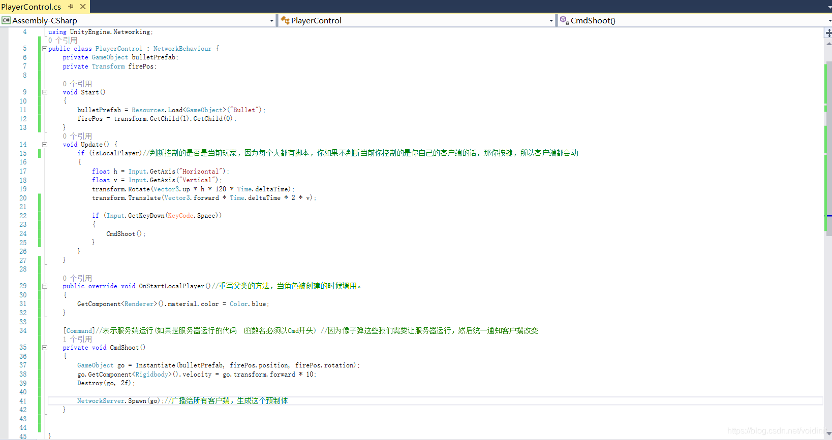832x440 pixels.
Task: Open the CmdShoot() member dropdown
Action: tap(829, 21)
